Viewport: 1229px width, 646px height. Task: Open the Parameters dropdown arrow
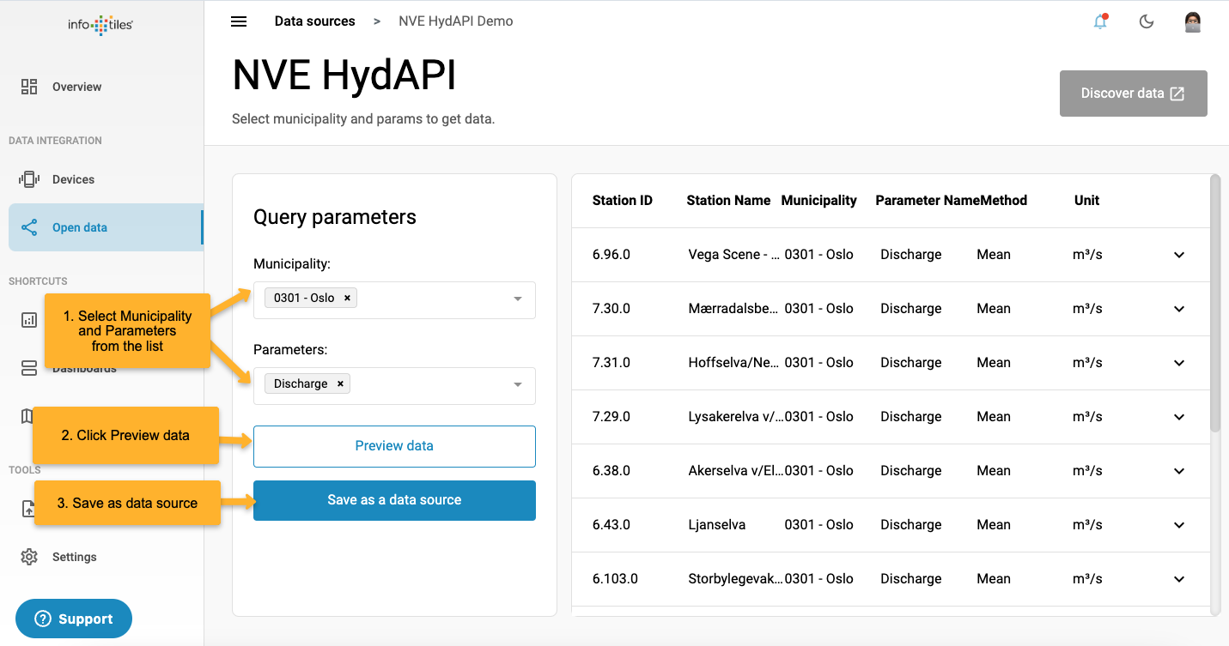[518, 385]
